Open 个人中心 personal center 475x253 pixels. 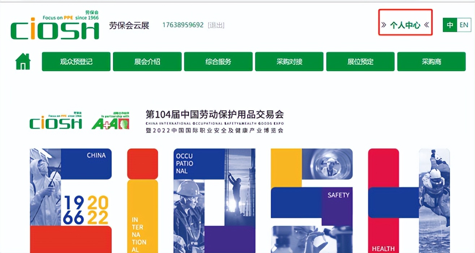(405, 25)
